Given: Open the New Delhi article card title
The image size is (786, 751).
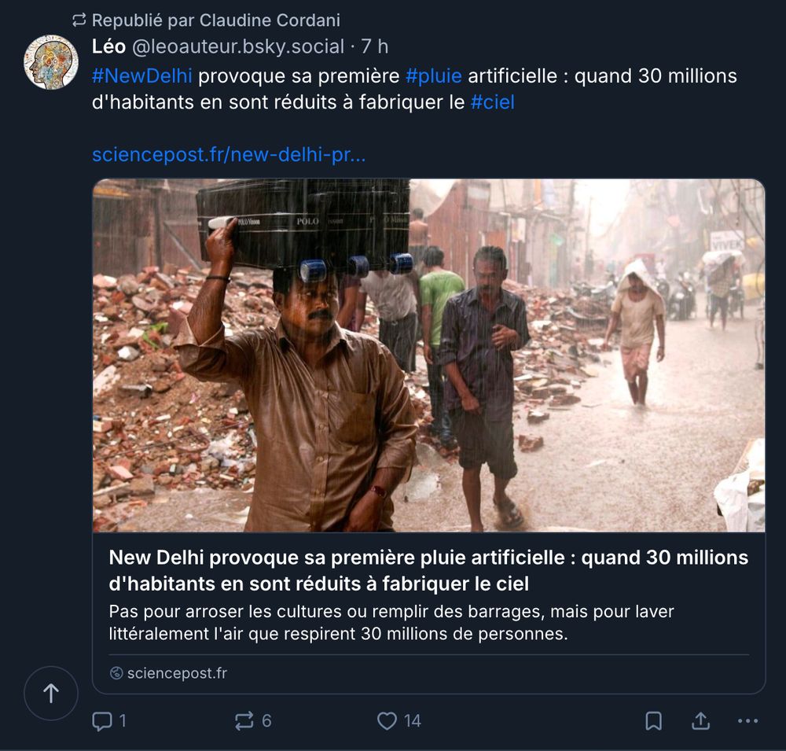Looking at the screenshot, I should point(428,570).
